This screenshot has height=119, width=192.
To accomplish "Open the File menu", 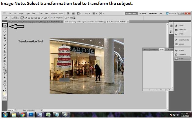I will point(10,13).
